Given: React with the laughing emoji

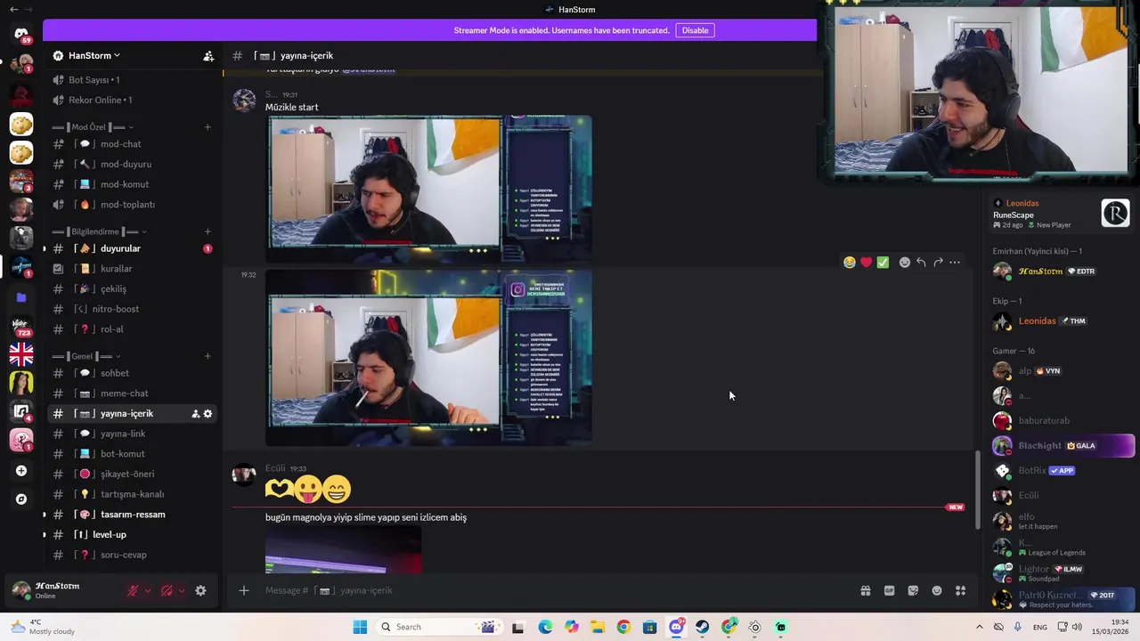Looking at the screenshot, I should coord(850,263).
